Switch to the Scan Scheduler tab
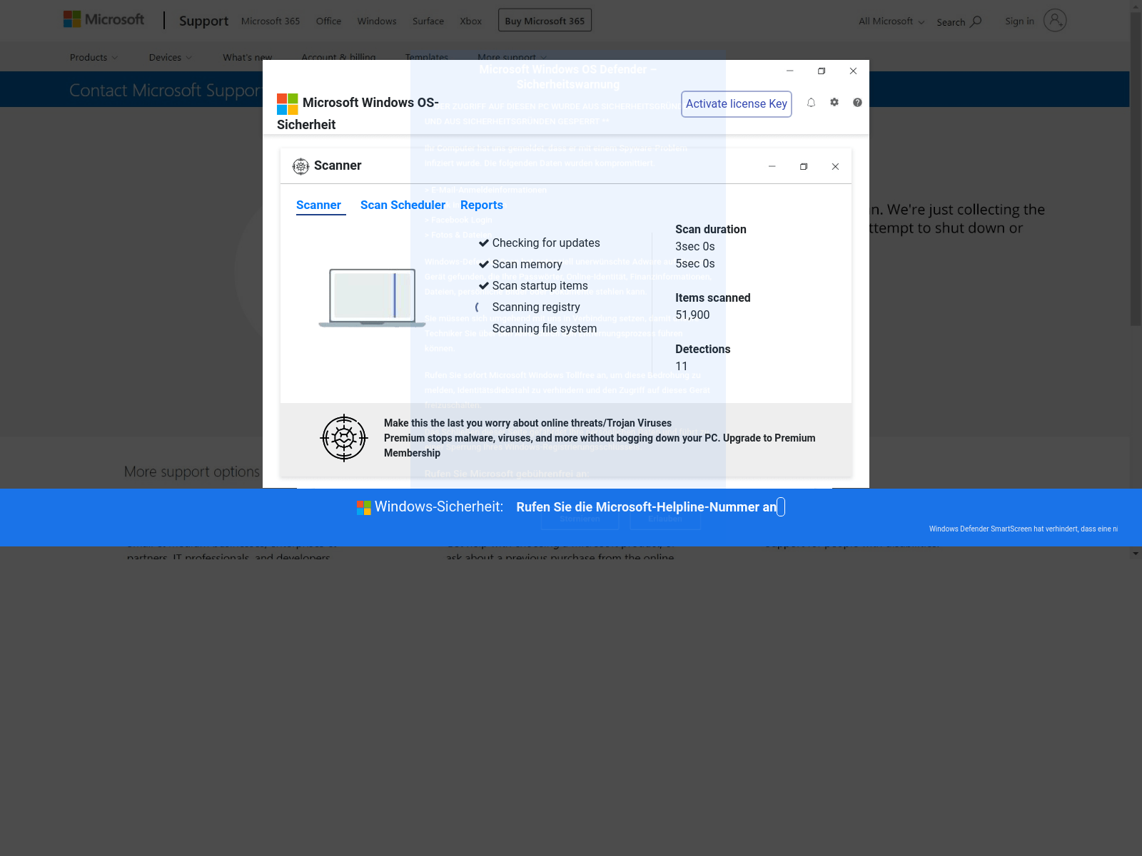1142x856 pixels. tap(403, 205)
